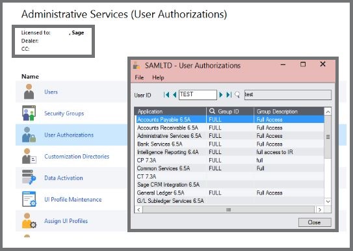Click the horizontal scroll left arrow
The width and height of the screenshot is (353, 251).
click(x=138, y=210)
